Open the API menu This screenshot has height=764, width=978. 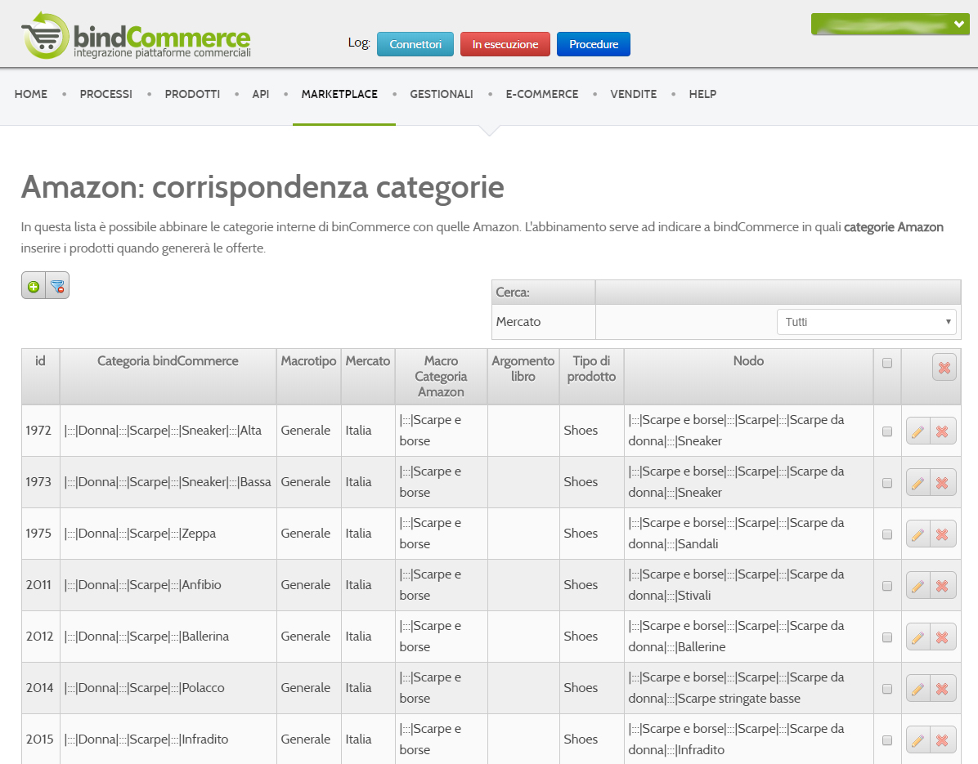(261, 94)
